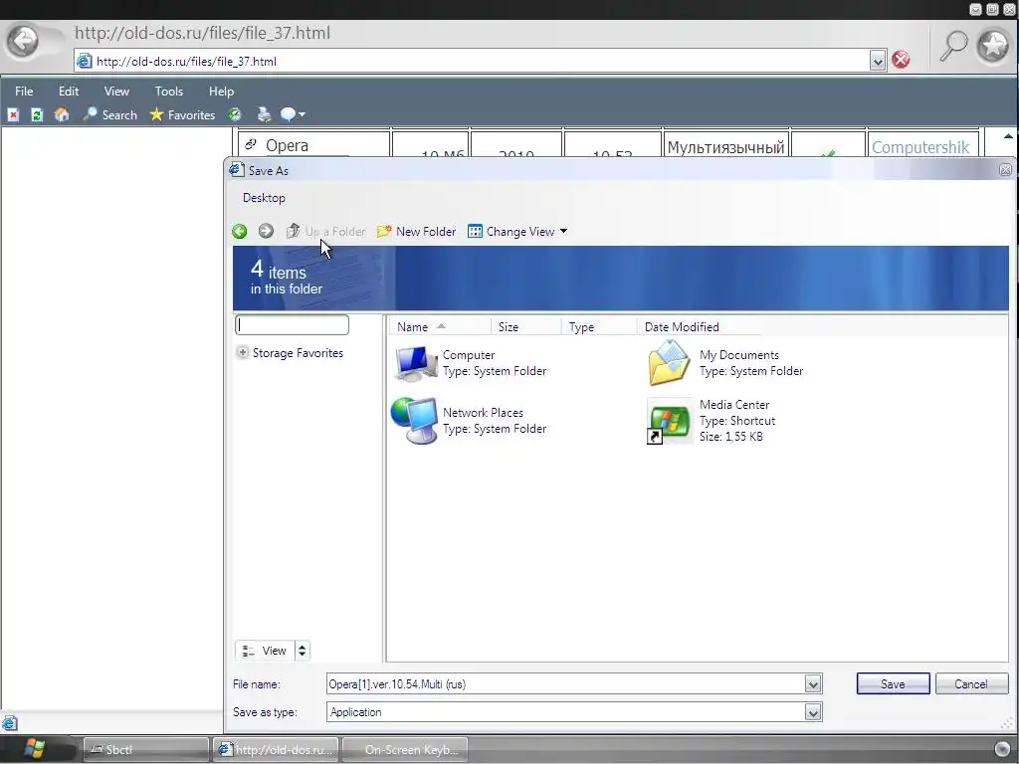
Task: Select the Computer system folder icon
Action: (x=416, y=364)
